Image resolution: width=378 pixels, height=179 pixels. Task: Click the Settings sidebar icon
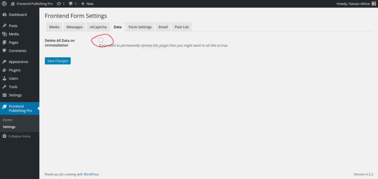(x=4, y=95)
